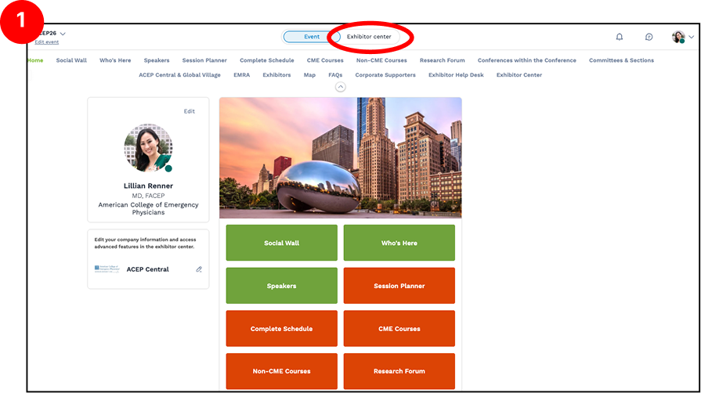
Task: Open the chat messages icon
Action: pyautogui.click(x=649, y=37)
